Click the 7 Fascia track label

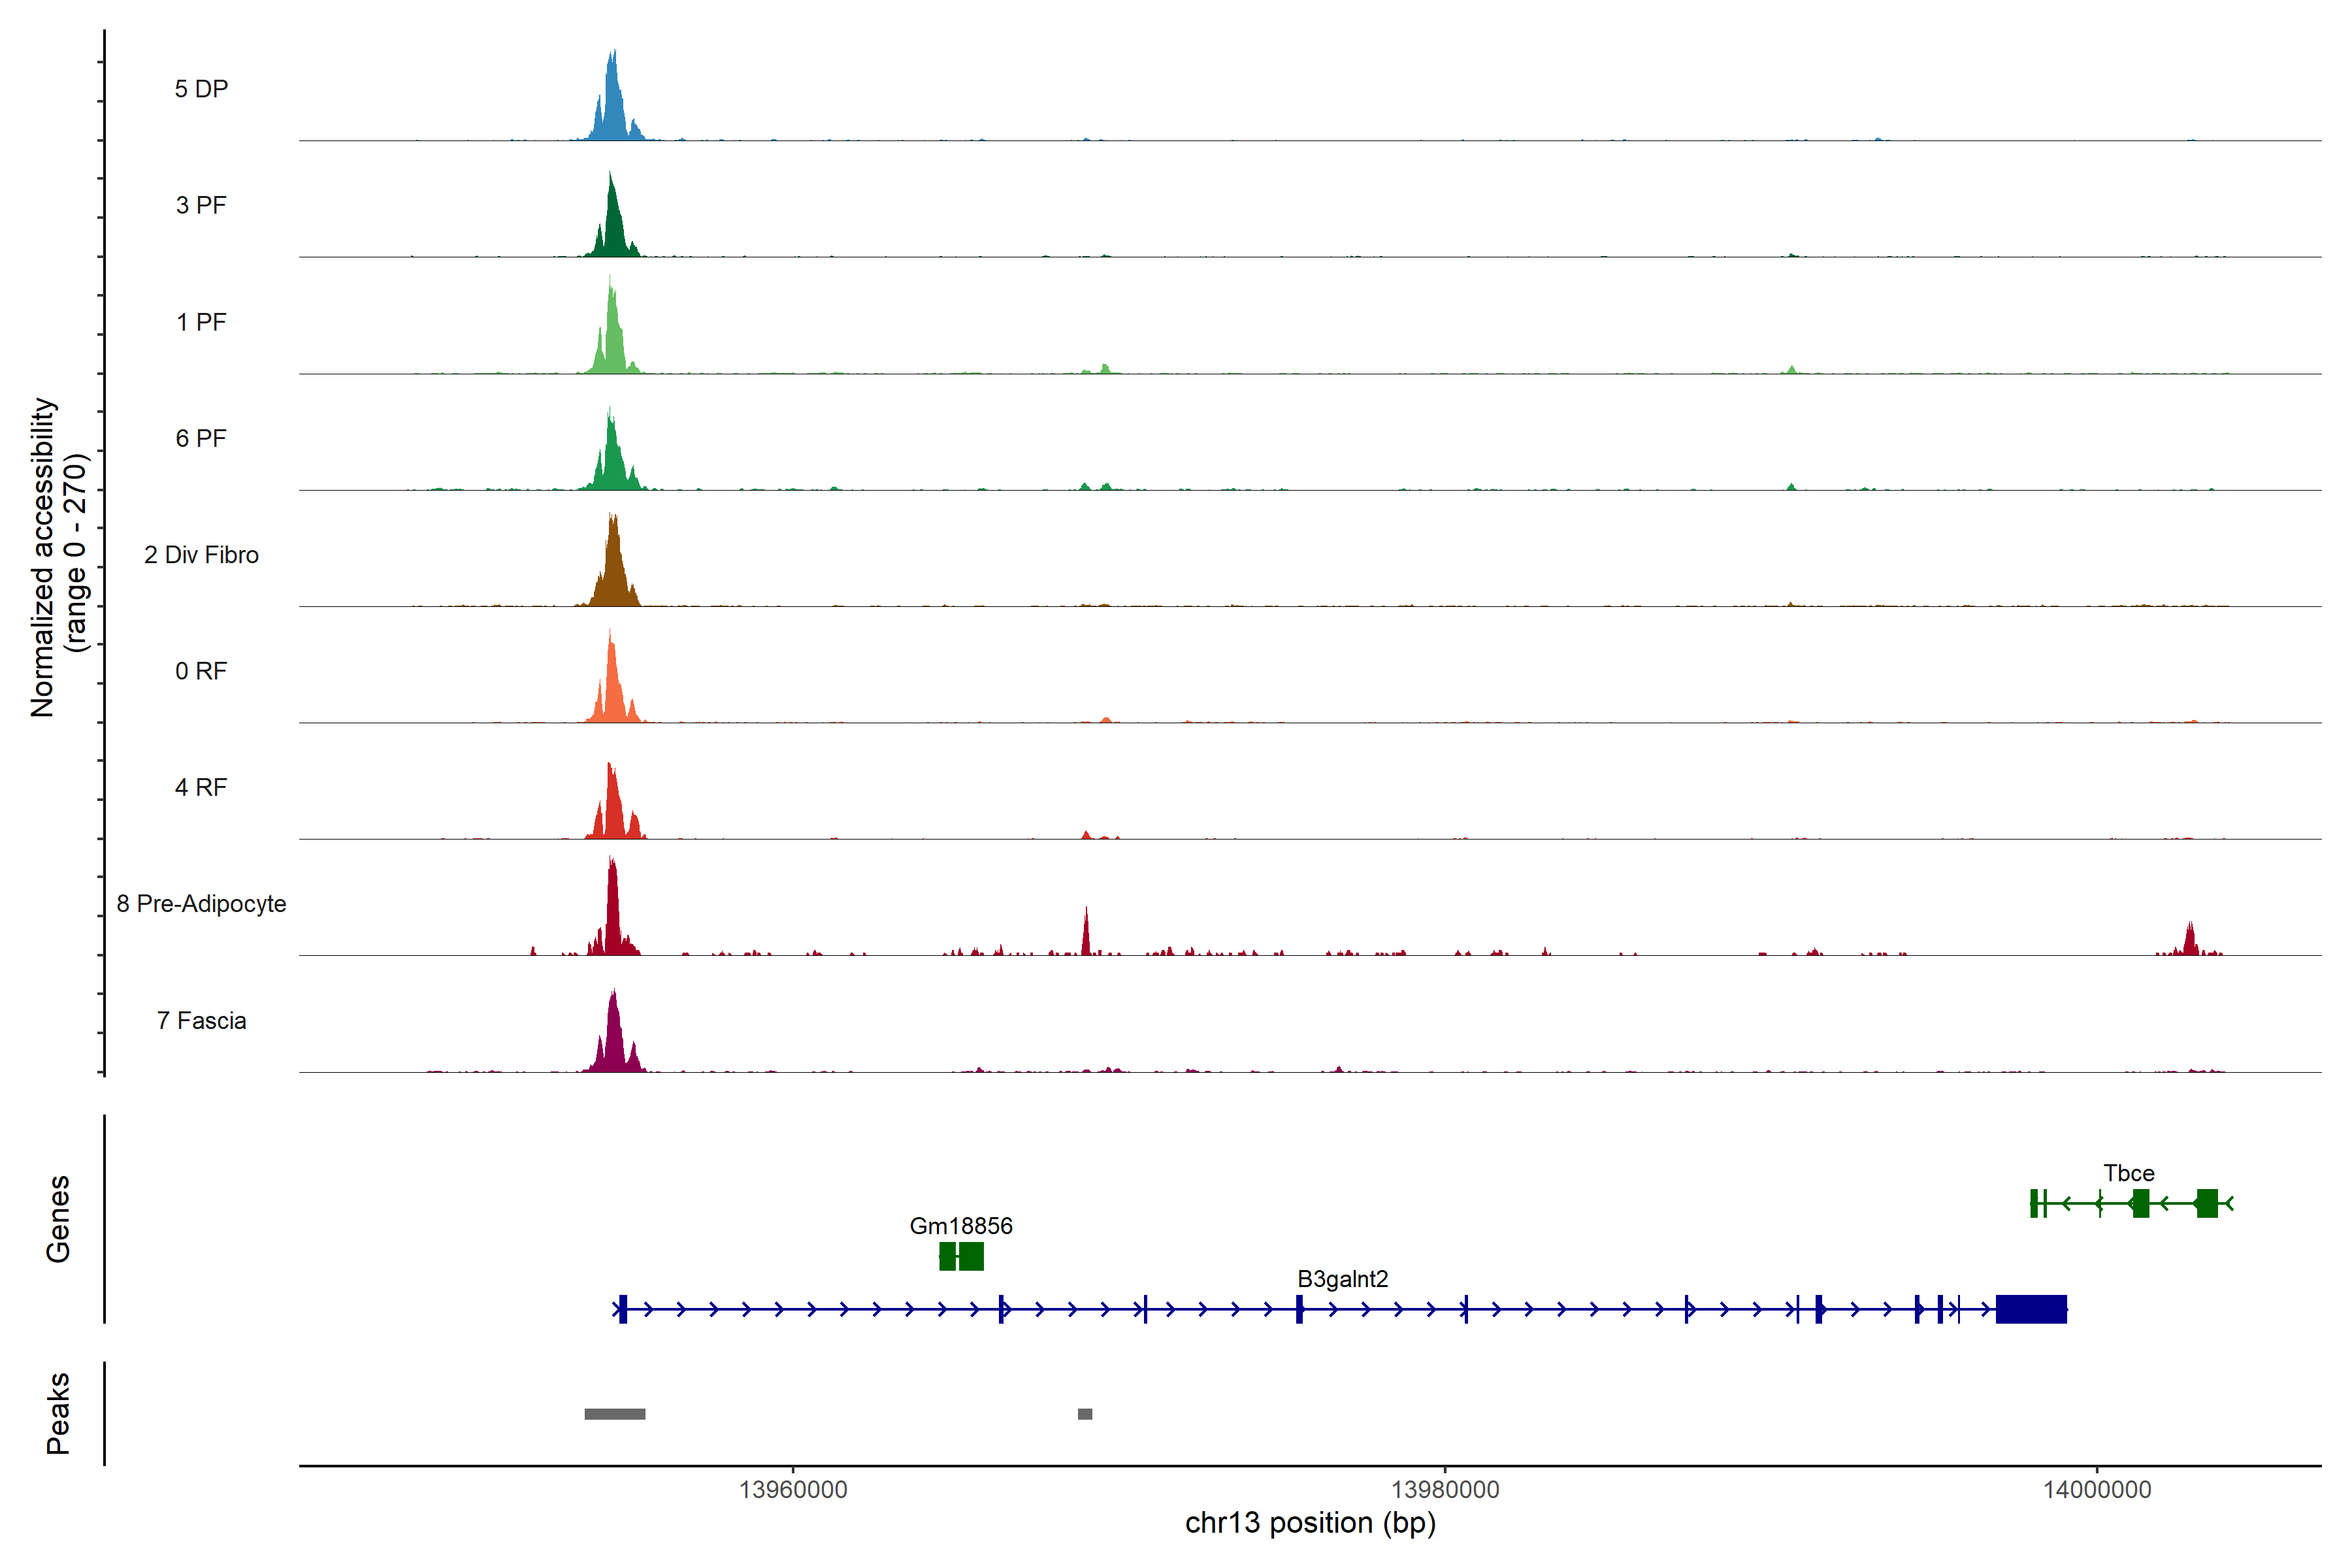click(x=201, y=1021)
